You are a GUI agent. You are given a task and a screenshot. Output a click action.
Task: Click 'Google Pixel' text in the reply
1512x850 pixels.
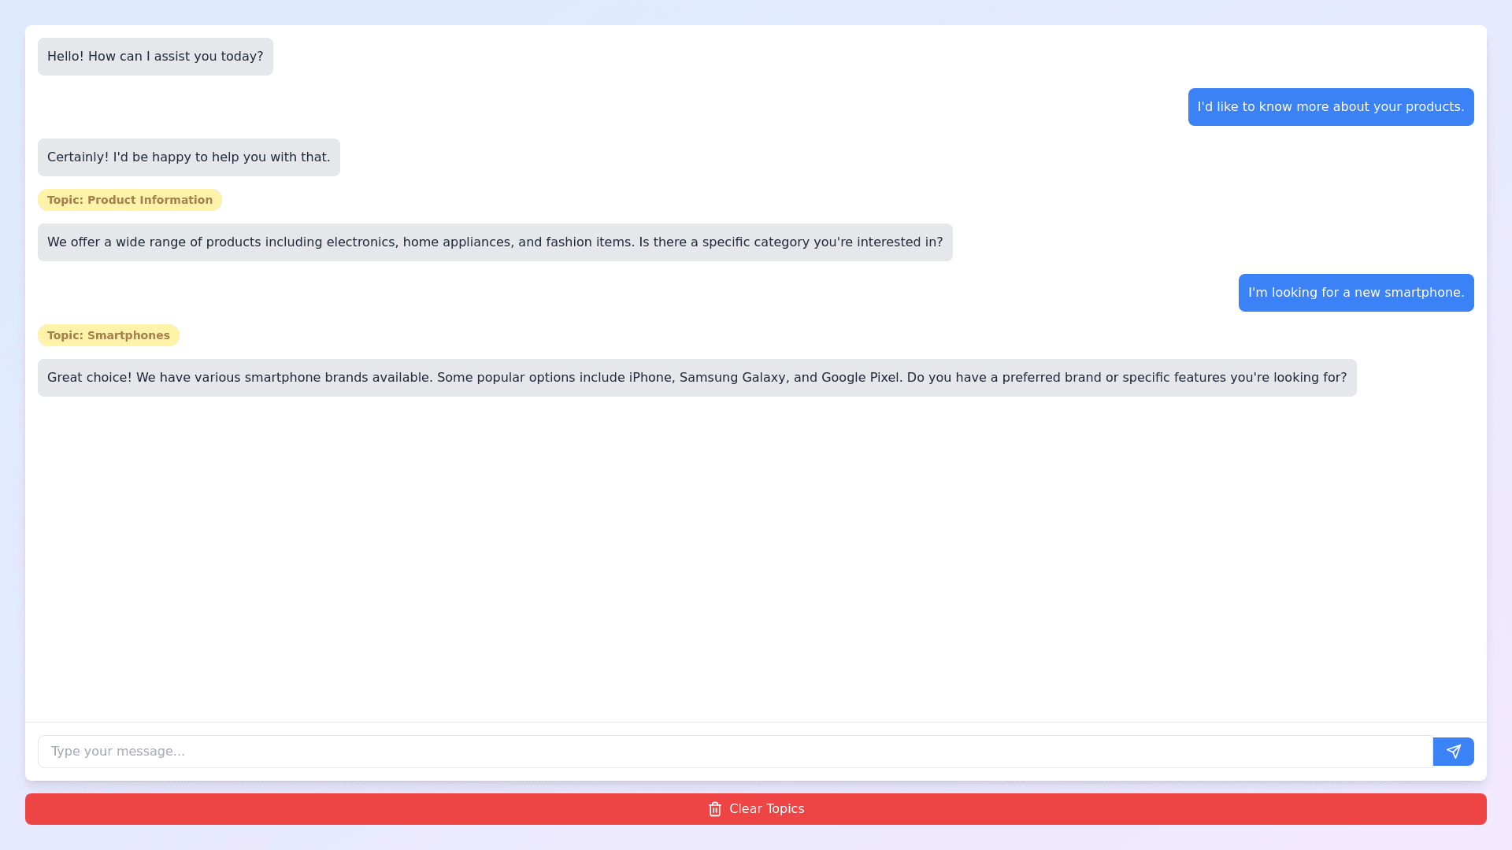pos(860,378)
